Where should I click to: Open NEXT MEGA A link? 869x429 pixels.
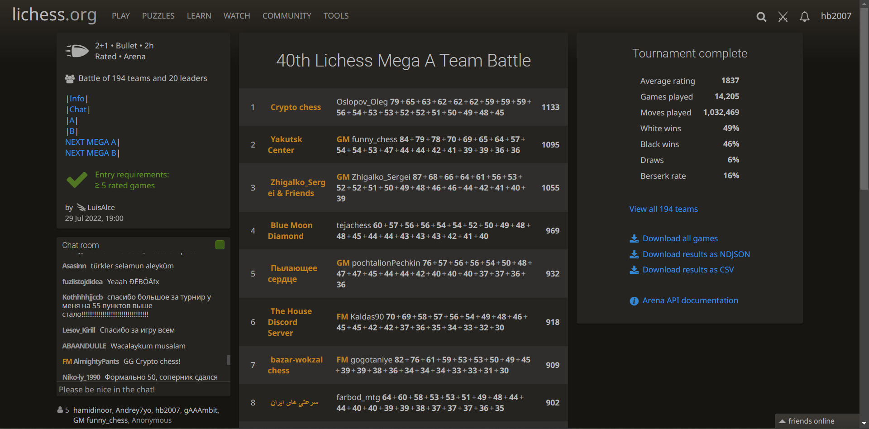tap(91, 142)
